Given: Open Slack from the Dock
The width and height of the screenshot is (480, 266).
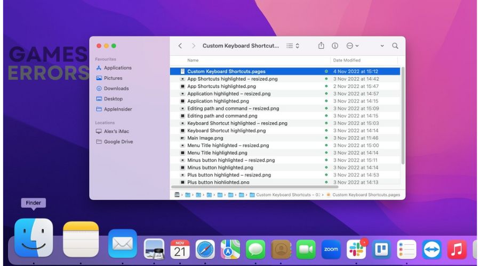Looking at the screenshot, I should coord(356,249).
